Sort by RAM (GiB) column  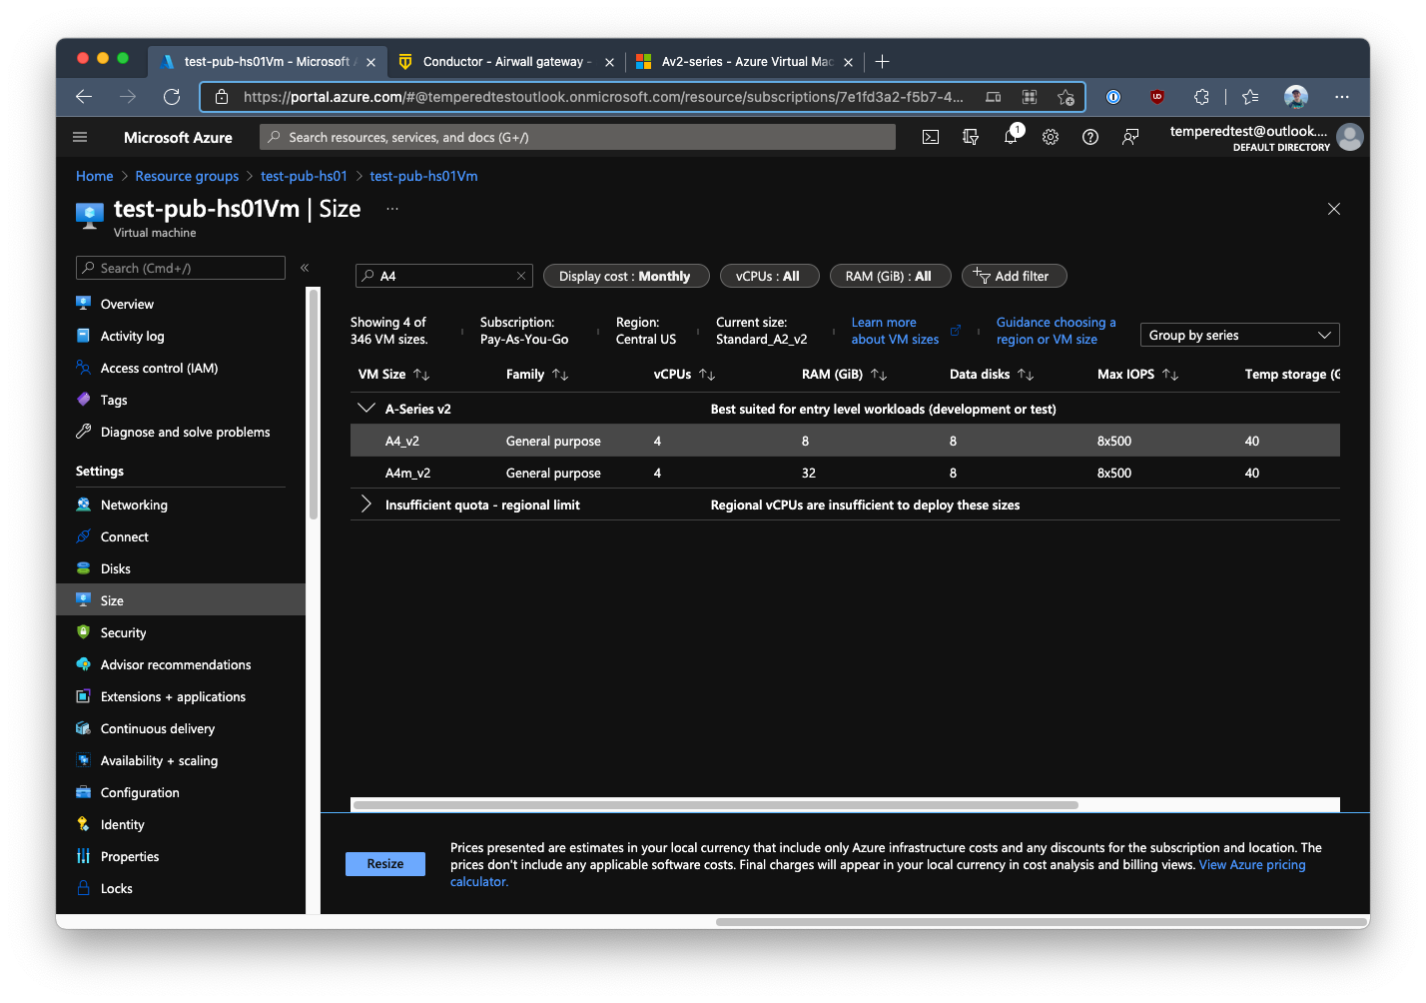click(x=844, y=375)
